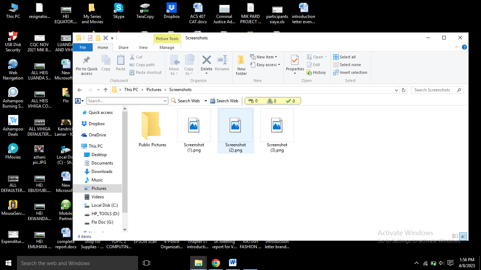Open Chrome from the taskbar
Image resolution: width=481 pixels, height=270 pixels.
point(216,263)
